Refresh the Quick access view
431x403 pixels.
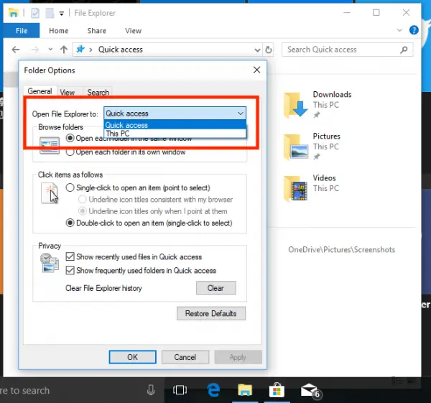269,50
